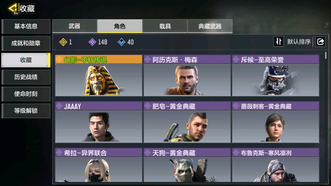Viewport: 331px width, 186px height.
Task: Click the share icon beside 默认排序
Action: (x=320, y=41)
